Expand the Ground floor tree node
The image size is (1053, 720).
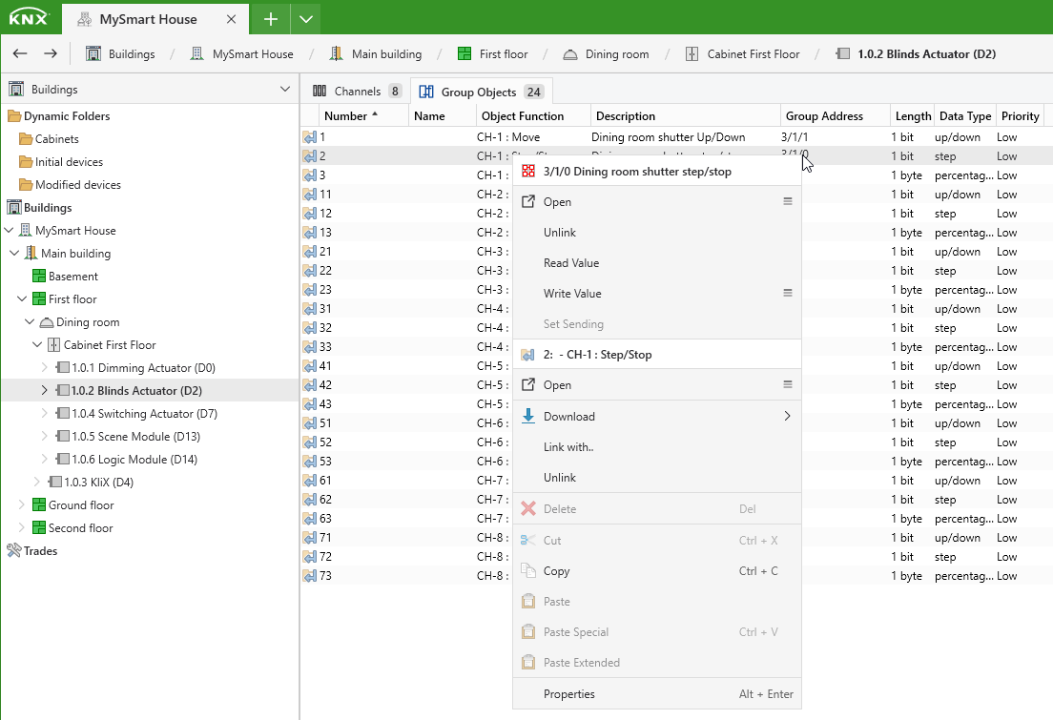pyautogui.click(x=22, y=504)
